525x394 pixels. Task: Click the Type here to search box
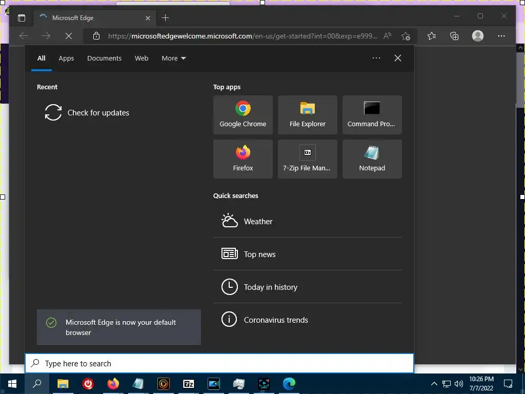click(x=219, y=364)
